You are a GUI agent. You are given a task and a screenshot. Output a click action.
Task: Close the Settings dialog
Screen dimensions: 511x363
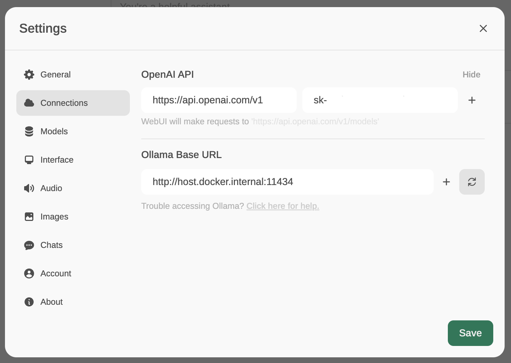point(483,28)
